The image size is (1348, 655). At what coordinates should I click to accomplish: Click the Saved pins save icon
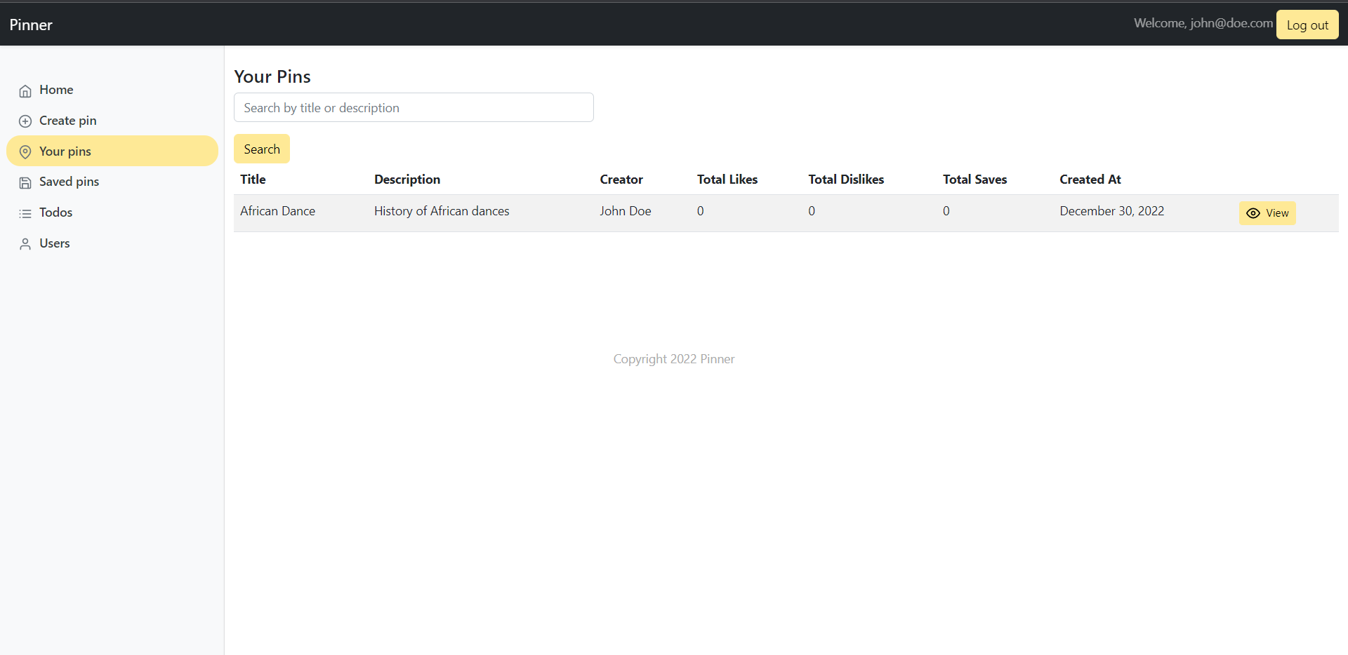25,182
